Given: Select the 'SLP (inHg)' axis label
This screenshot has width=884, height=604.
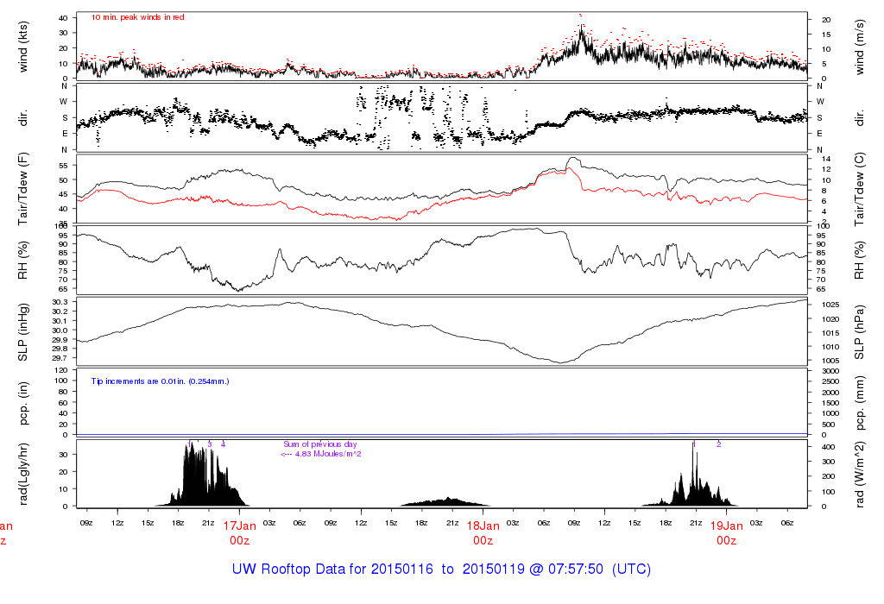Looking at the screenshot, I should (x=23, y=332).
